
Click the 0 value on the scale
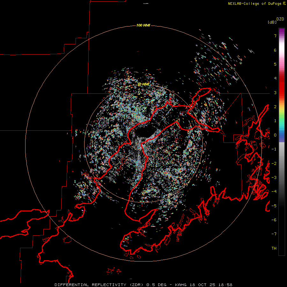tap(275, 135)
